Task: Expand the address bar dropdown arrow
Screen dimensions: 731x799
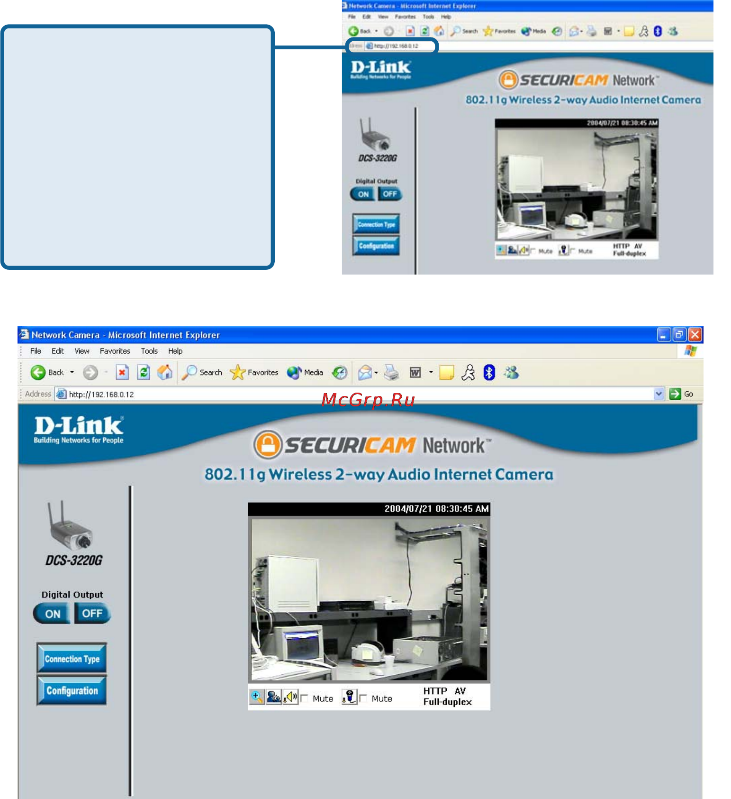Action: 659,394
